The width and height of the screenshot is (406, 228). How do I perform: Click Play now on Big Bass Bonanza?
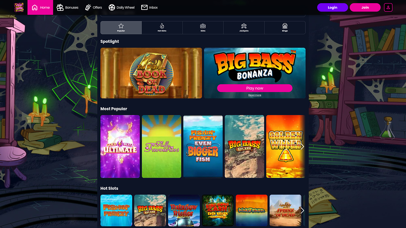click(255, 88)
